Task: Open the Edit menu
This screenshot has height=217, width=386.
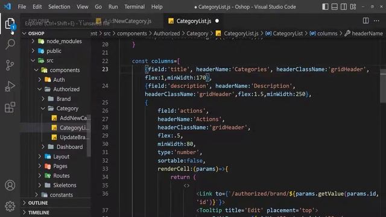Action: pyautogui.click(x=37, y=7)
